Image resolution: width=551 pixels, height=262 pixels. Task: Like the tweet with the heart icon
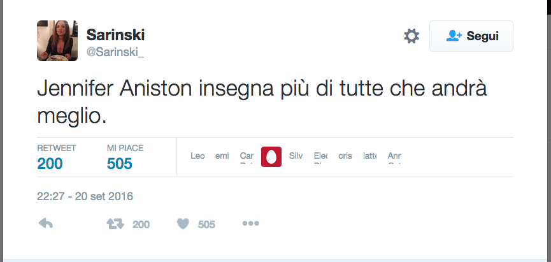click(183, 224)
